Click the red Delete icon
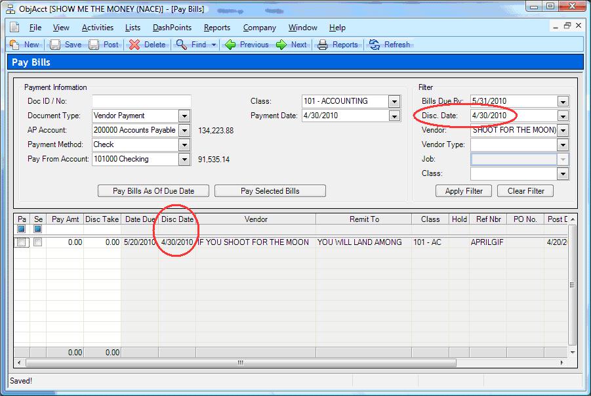Screen dimensions: 591x396 (x=134, y=45)
